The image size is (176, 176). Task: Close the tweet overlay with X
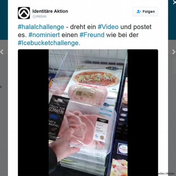[174, 2]
